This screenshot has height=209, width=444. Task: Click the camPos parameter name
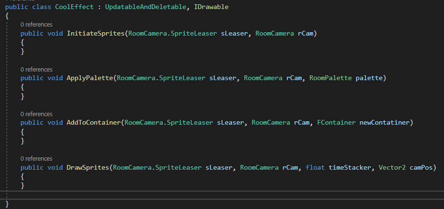tap(421, 167)
